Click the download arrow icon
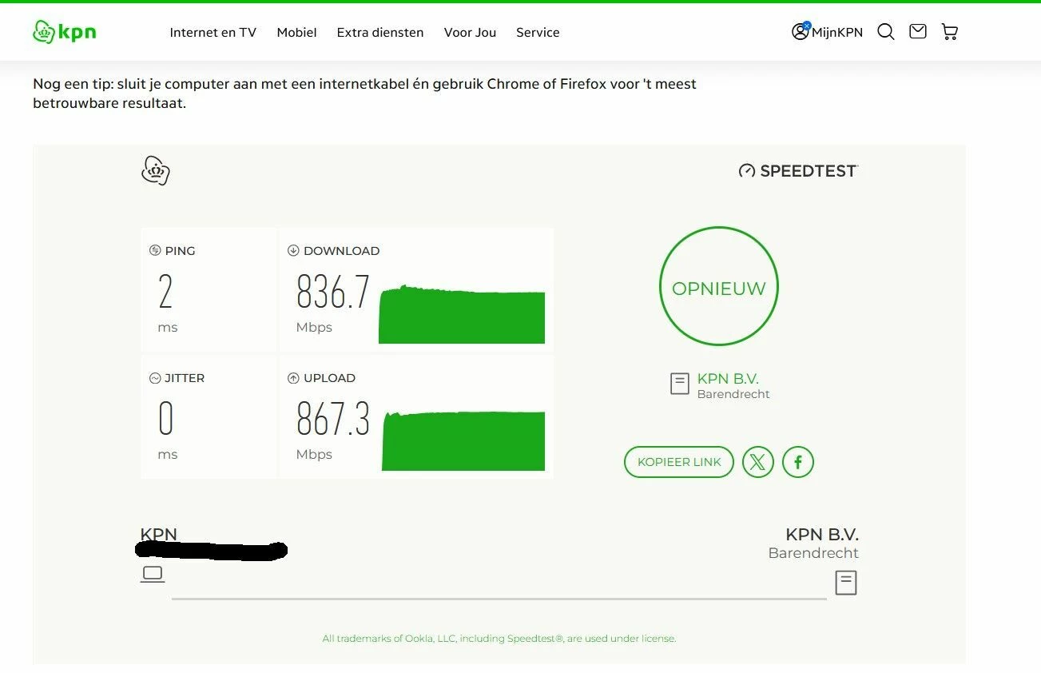 click(293, 250)
